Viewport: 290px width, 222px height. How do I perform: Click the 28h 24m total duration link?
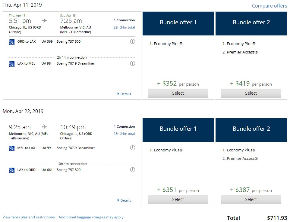point(124,134)
